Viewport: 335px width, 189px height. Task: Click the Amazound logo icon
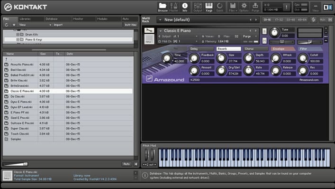pyautogui.click(x=149, y=78)
